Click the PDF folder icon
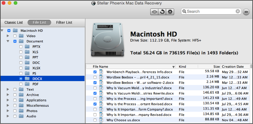Viewport: 253px width, 124px height. coord(27,84)
